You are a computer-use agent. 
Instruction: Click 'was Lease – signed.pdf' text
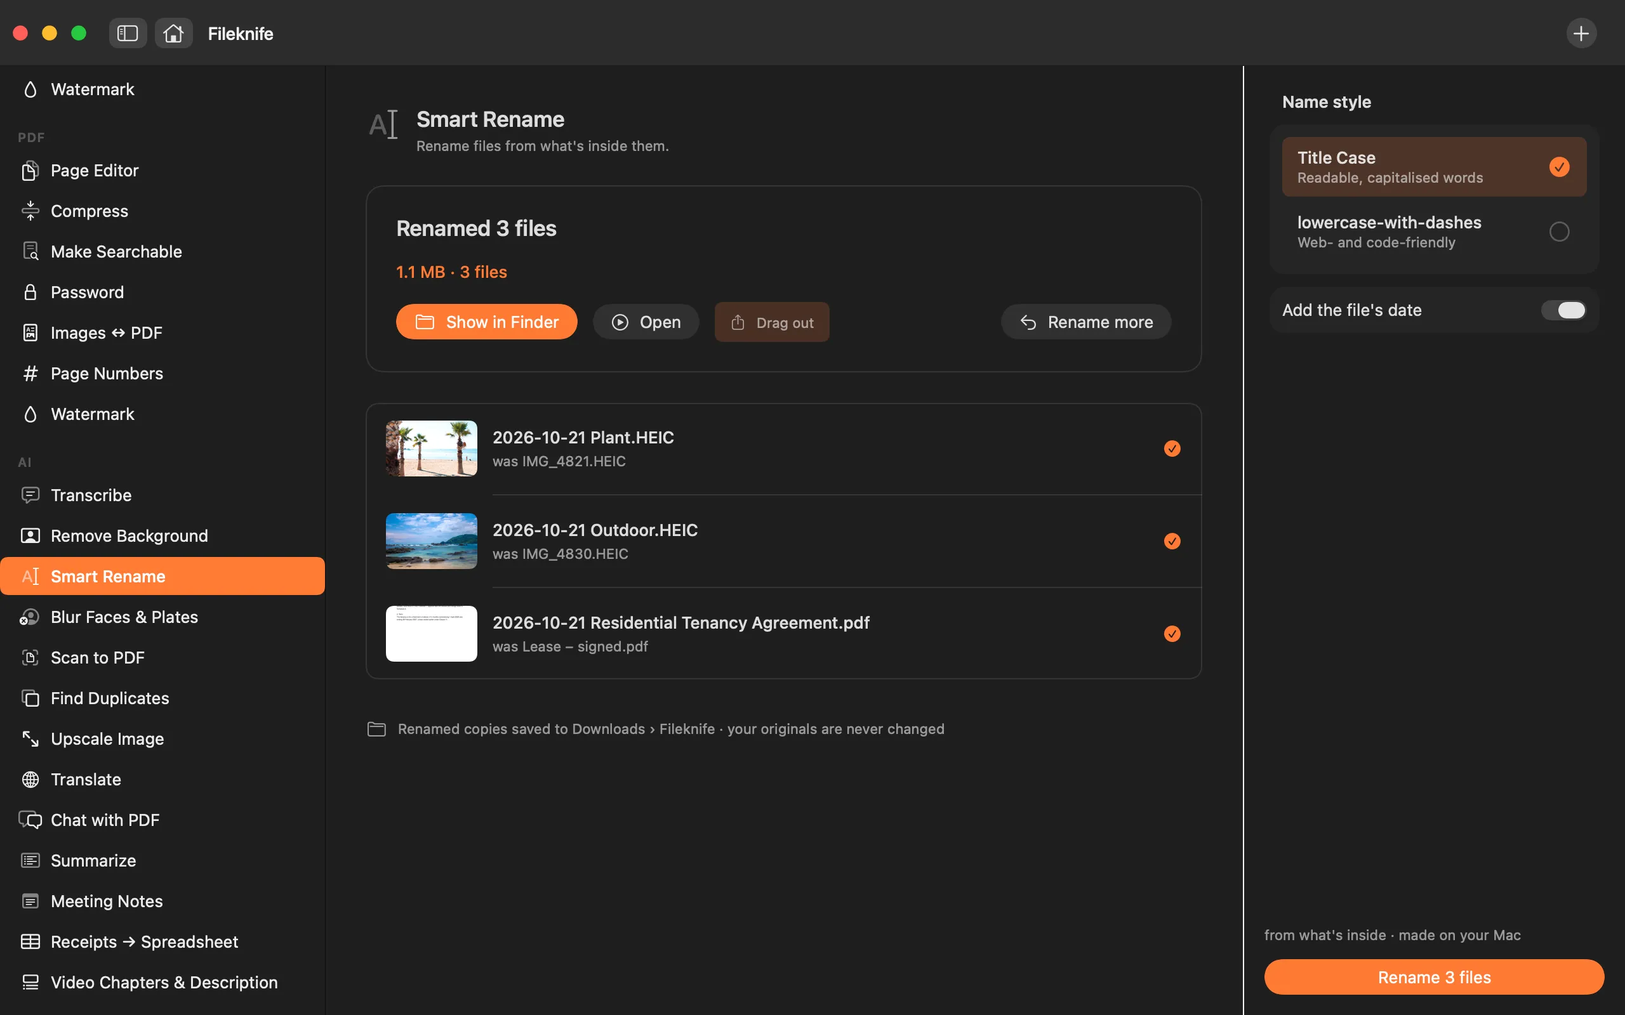570,646
